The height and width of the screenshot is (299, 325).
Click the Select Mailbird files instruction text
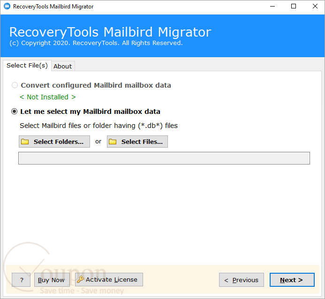click(x=98, y=126)
